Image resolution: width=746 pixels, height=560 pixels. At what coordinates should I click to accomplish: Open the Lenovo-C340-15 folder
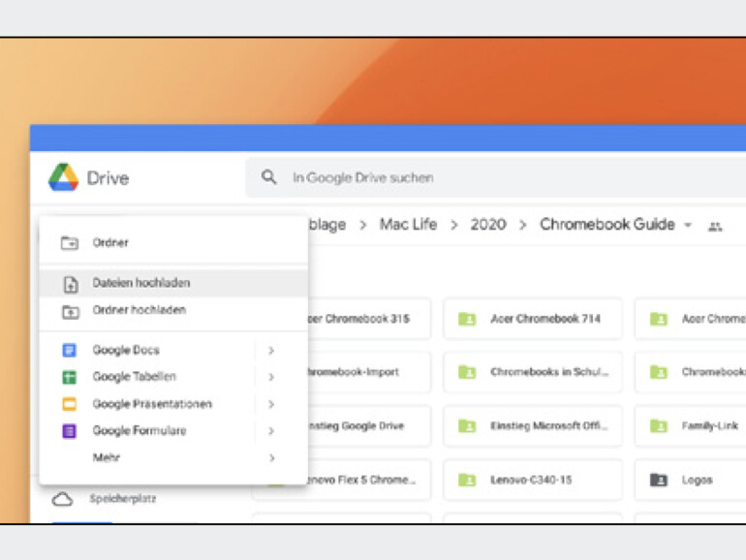click(x=533, y=480)
